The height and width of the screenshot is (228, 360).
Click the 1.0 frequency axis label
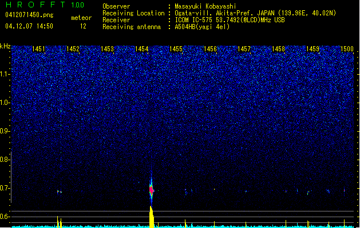[x=5, y=103]
